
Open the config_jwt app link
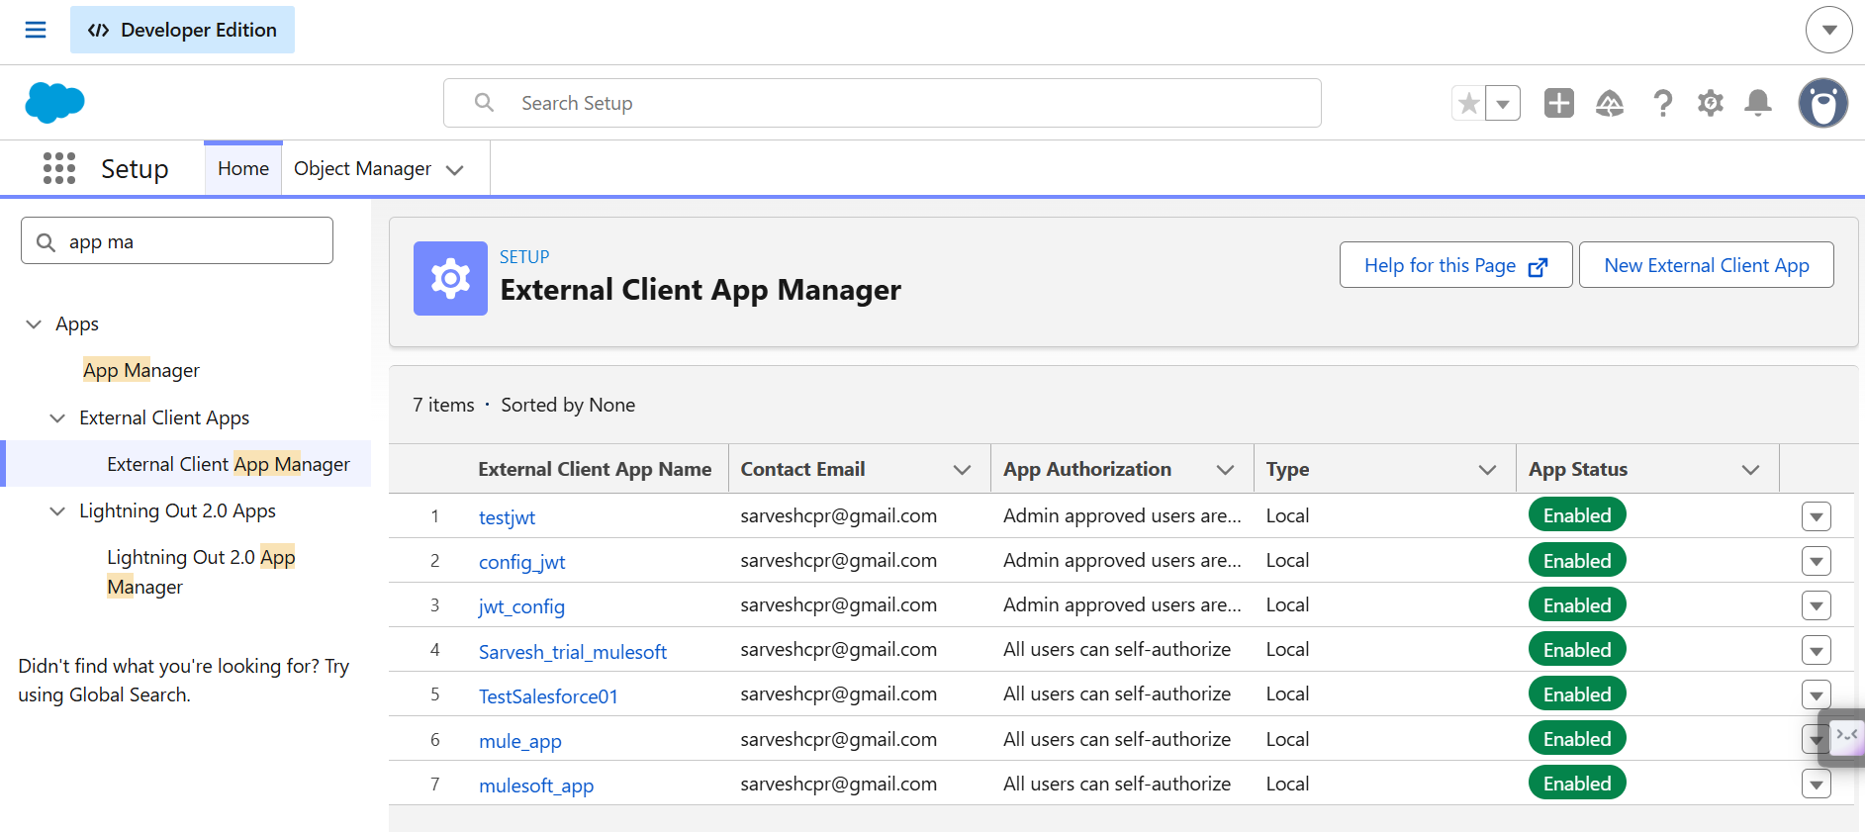[x=521, y=562]
